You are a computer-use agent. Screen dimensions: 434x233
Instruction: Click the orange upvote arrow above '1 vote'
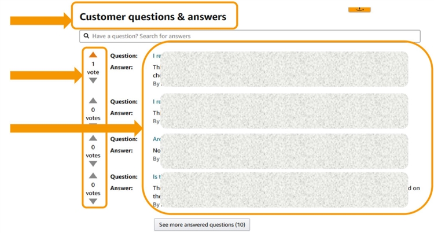click(x=93, y=55)
